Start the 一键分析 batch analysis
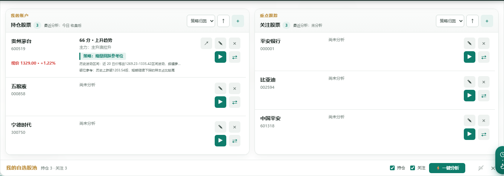The image size is (504, 176). [447, 168]
